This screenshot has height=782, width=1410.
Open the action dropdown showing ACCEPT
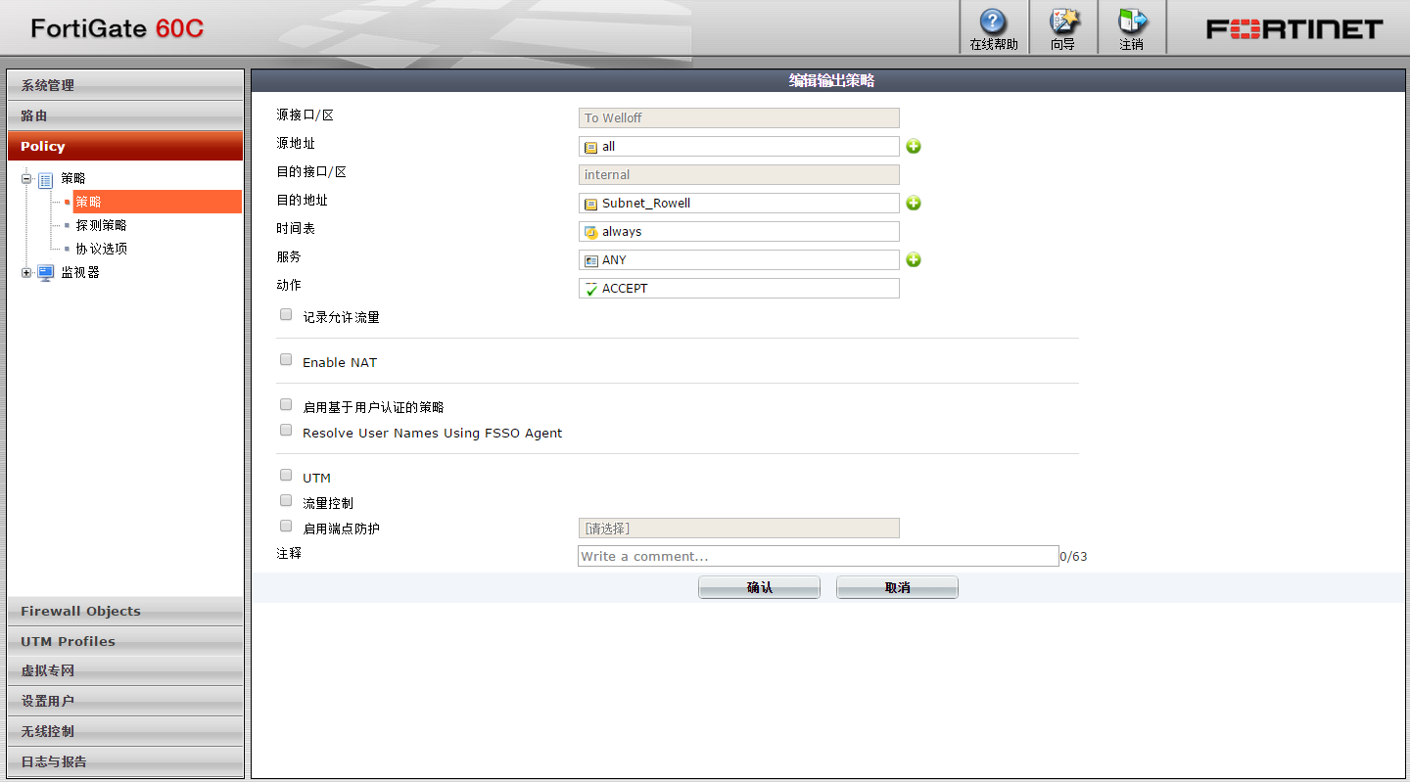(x=739, y=289)
